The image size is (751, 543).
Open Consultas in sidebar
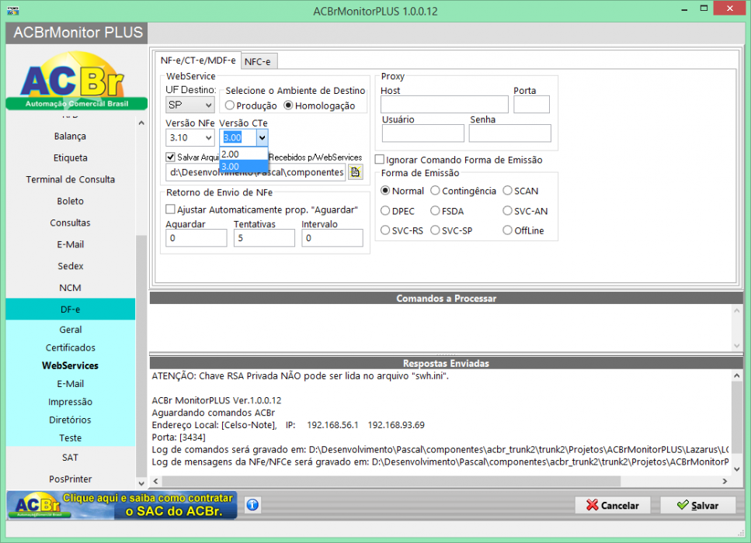point(71,223)
